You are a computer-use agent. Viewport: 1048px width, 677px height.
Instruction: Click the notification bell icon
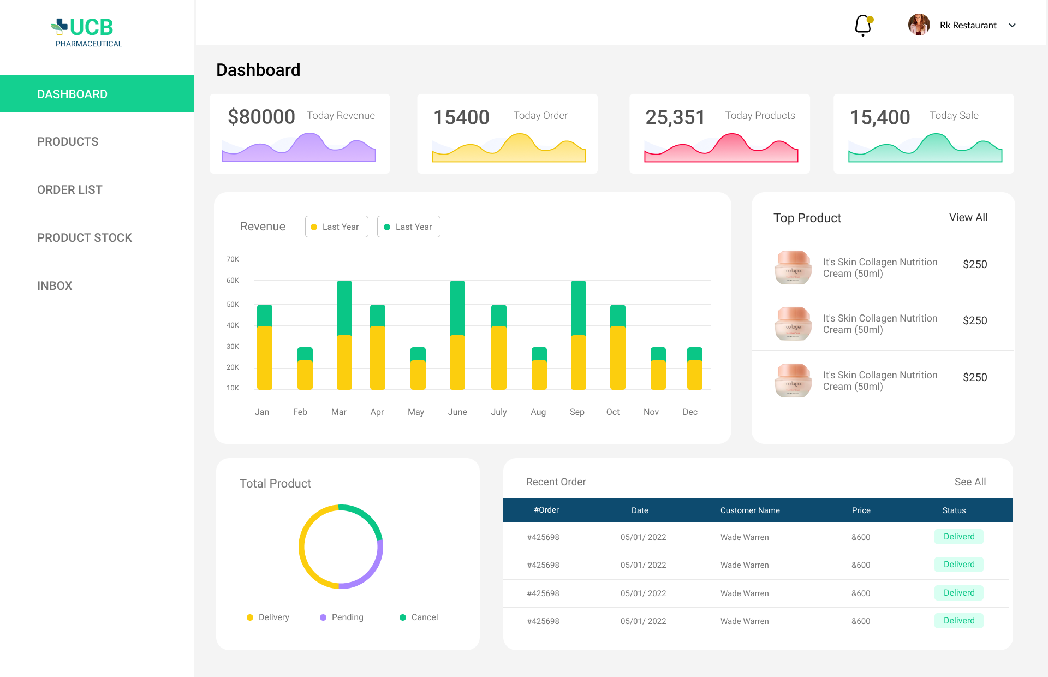click(x=862, y=25)
